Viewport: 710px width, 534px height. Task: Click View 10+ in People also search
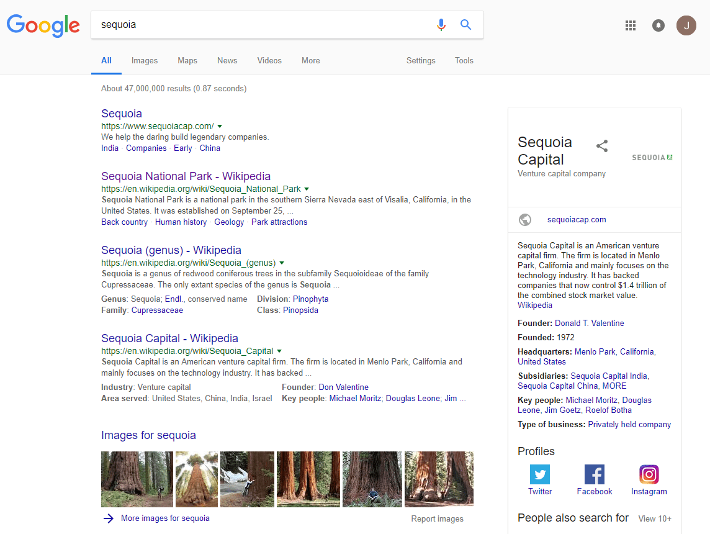click(x=655, y=519)
